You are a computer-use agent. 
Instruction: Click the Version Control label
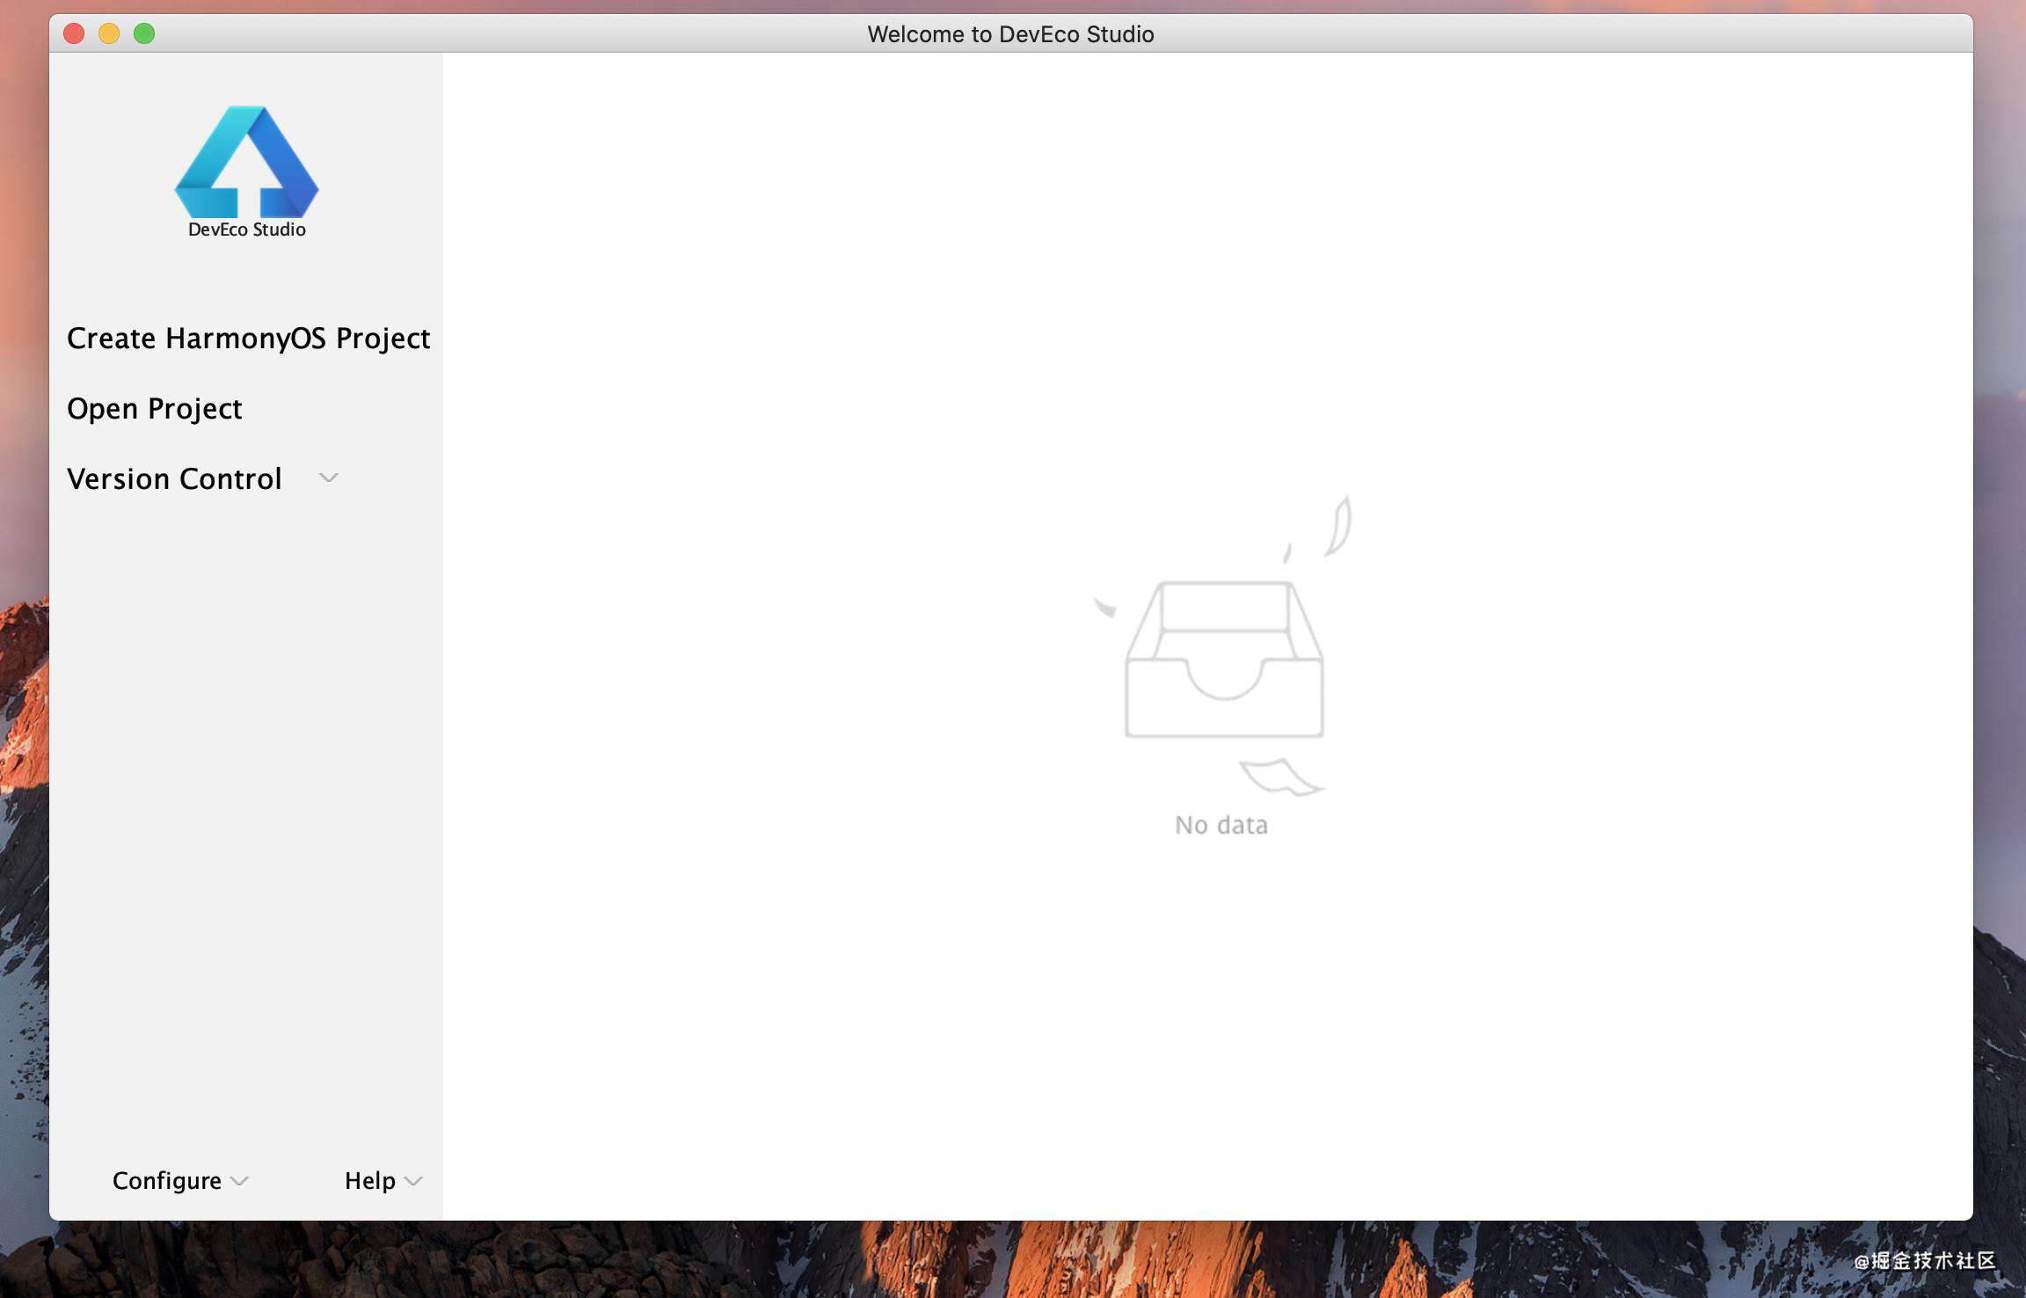click(174, 479)
